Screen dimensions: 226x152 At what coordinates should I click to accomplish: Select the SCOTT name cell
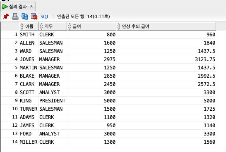click(x=29, y=93)
